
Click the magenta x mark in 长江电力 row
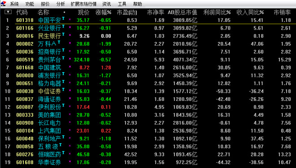tap(70, 122)
